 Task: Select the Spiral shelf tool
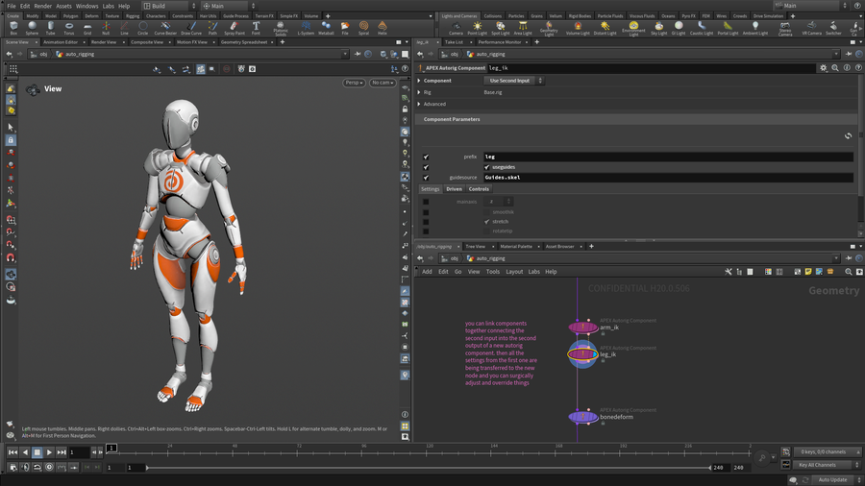click(x=363, y=28)
